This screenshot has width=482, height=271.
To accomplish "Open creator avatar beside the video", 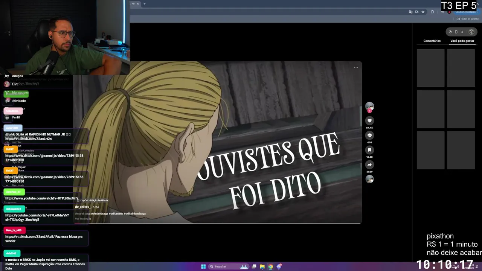I will pos(369,107).
